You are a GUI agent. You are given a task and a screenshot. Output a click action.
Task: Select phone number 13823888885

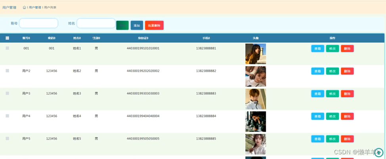(x=206, y=139)
